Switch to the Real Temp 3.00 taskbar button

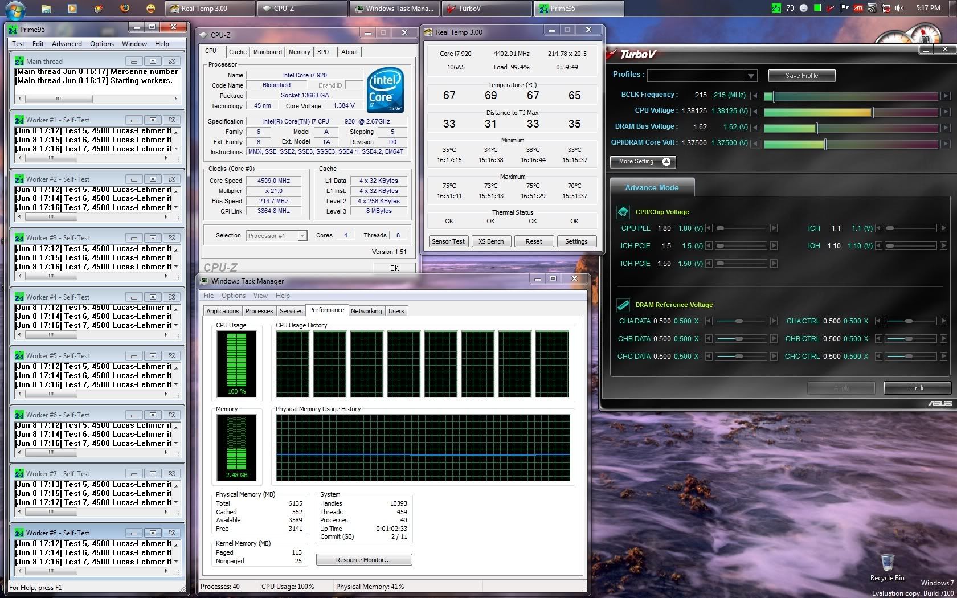pos(209,8)
